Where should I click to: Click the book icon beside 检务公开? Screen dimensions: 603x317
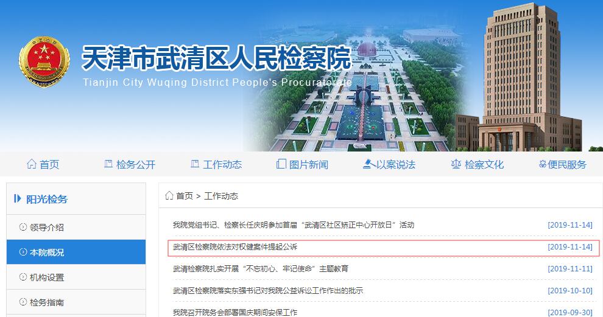[x=108, y=164]
